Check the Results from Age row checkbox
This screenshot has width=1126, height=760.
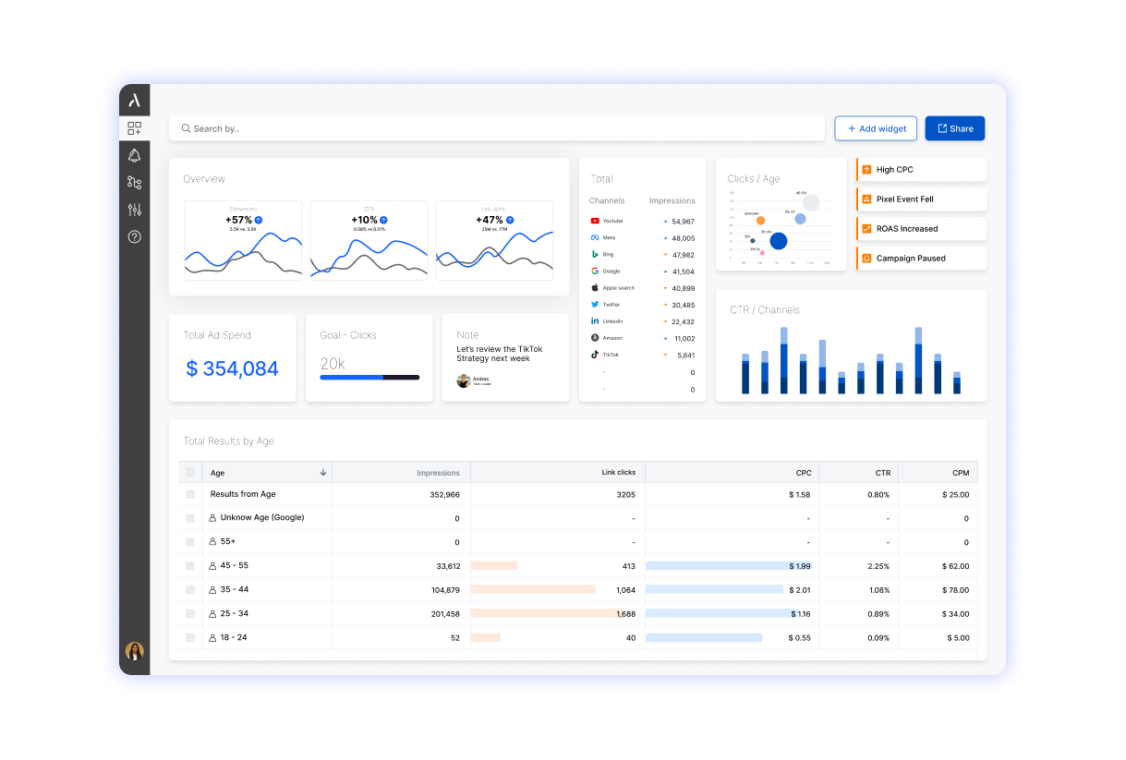190,494
